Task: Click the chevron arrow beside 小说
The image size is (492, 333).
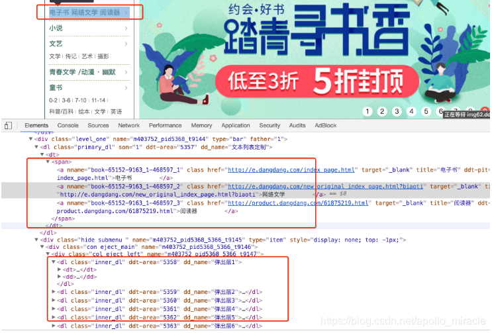Action: pos(126,28)
